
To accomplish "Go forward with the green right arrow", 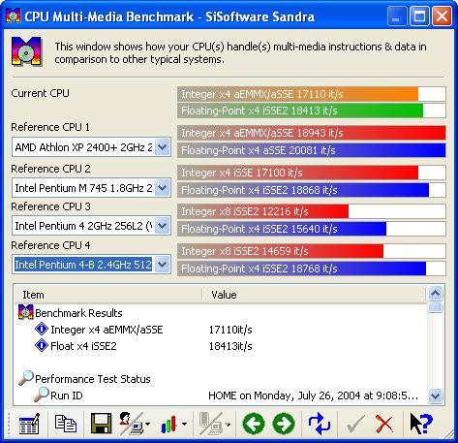I will [x=284, y=424].
